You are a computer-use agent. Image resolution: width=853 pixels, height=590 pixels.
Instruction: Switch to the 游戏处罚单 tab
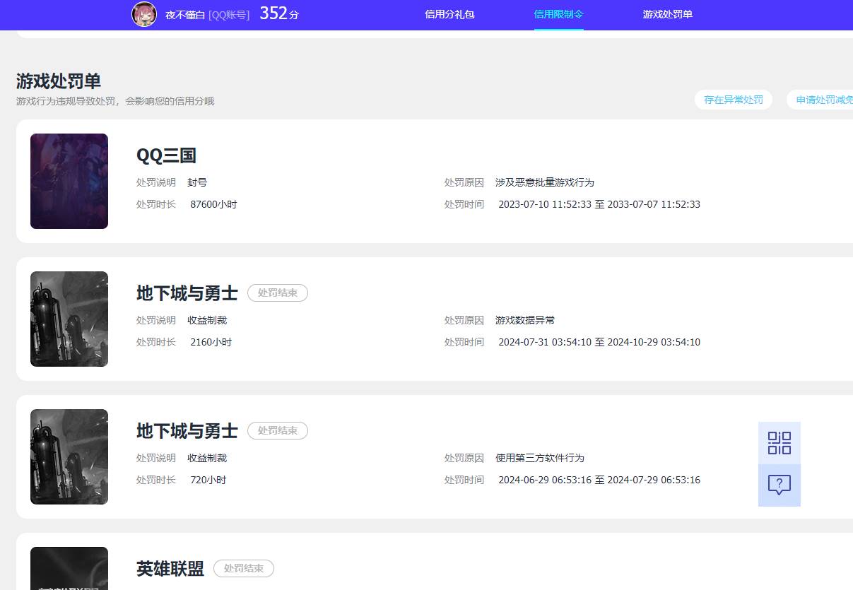tap(667, 13)
